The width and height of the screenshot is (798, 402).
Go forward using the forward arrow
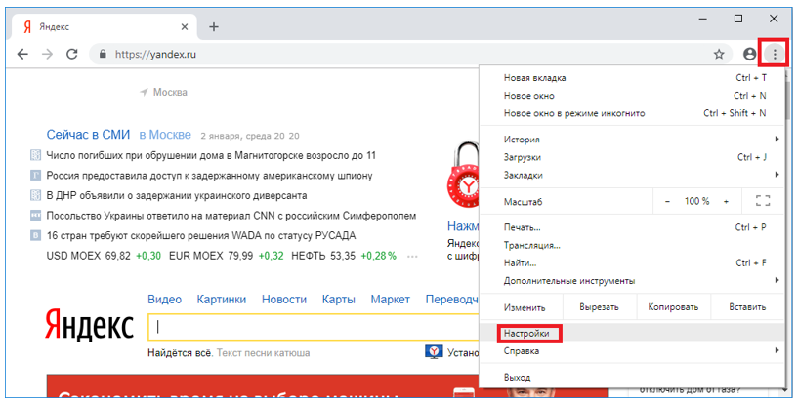47,54
